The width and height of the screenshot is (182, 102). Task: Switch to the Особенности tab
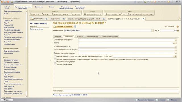pyautogui.click(x=68, y=37)
